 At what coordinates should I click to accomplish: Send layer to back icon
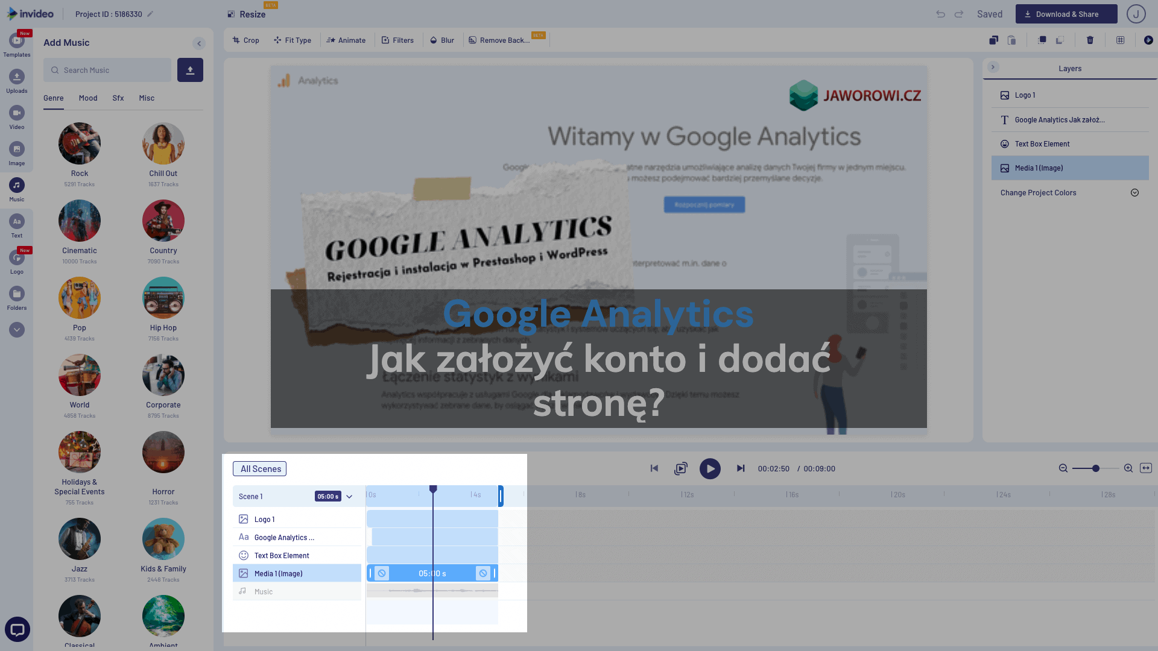1060,40
